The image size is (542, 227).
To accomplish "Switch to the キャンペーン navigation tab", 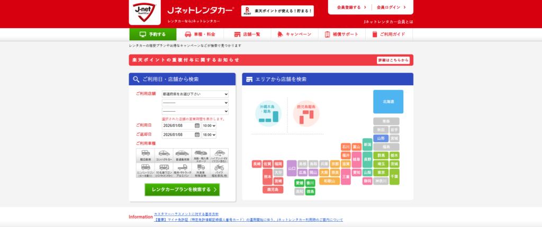I will (x=294, y=34).
